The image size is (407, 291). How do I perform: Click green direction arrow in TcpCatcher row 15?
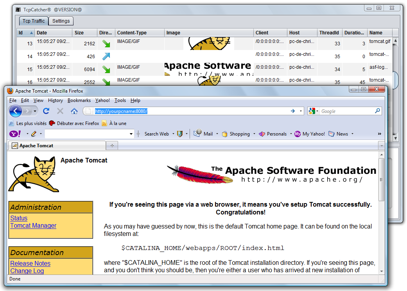106,69
